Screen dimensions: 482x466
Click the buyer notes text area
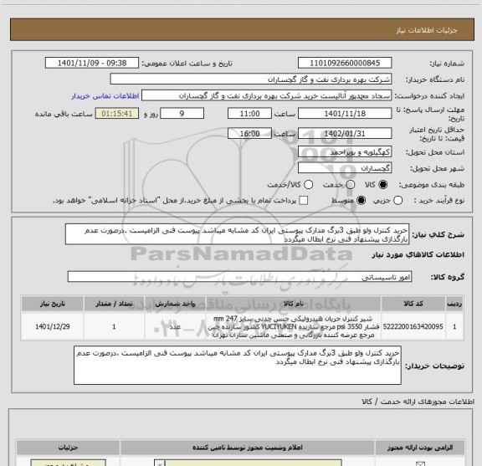[238, 365]
